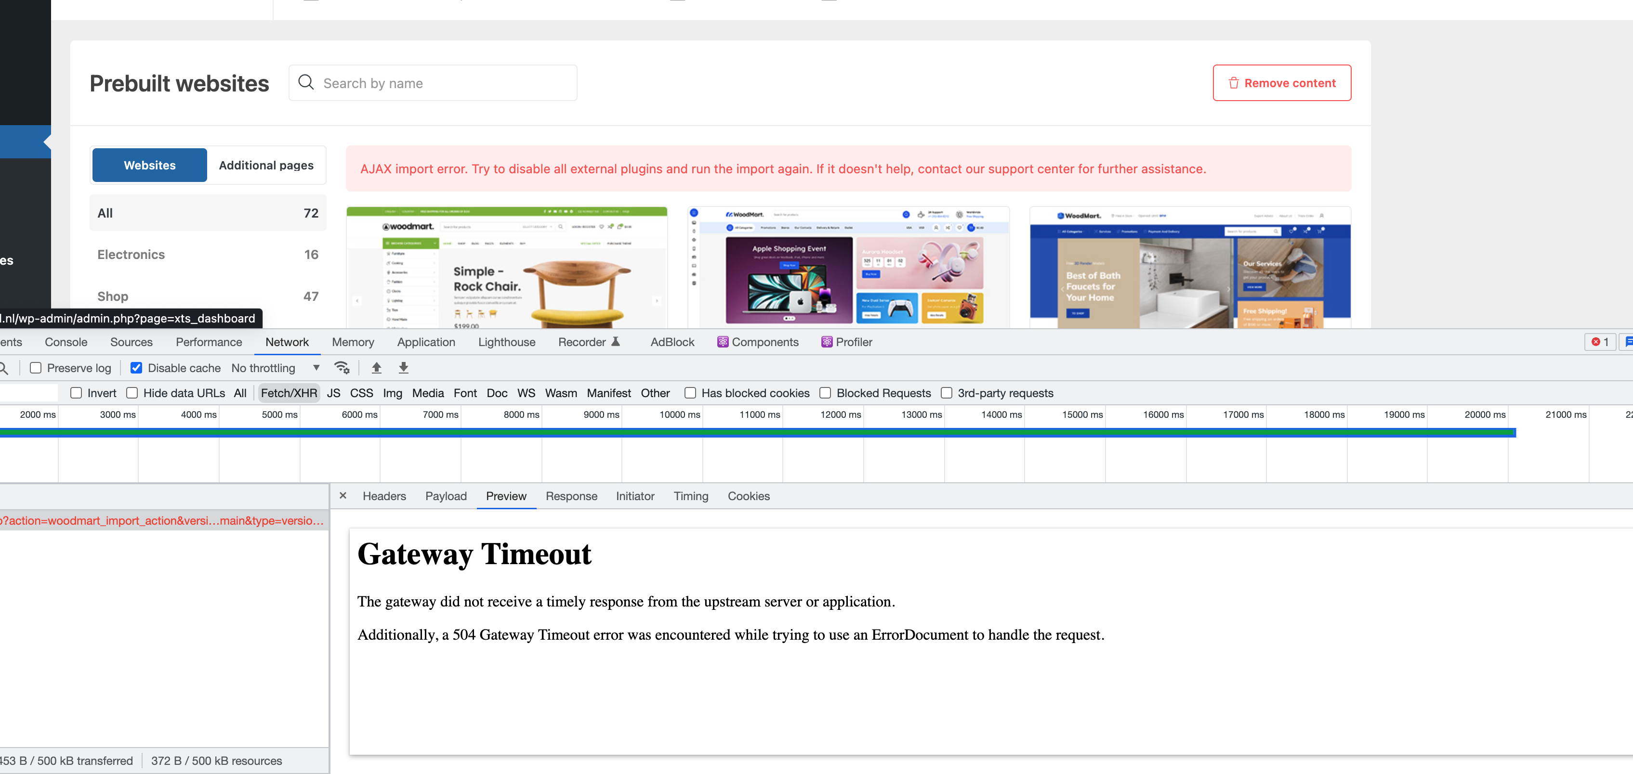Click the Recorder flask icon
1633x774 pixels.
tap(615, 342)
